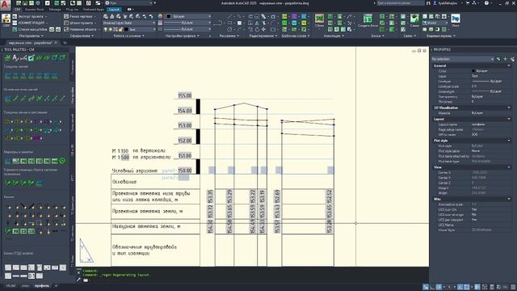Expand the Работа со слоями ribbon panel

[x=128, y=36]
